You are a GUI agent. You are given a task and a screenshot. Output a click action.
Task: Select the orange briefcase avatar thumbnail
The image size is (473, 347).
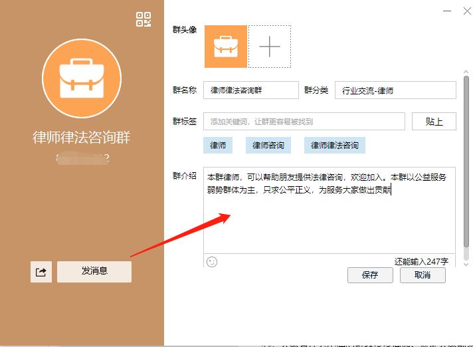(226, 47)
